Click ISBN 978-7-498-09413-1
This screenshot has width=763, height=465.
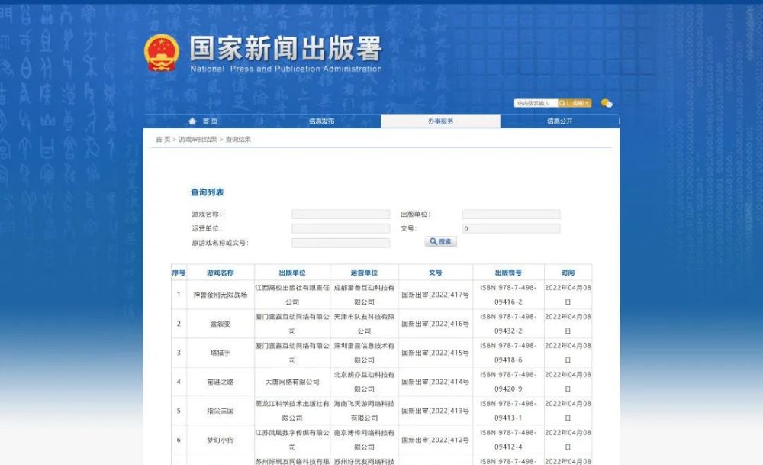(508, 411)
